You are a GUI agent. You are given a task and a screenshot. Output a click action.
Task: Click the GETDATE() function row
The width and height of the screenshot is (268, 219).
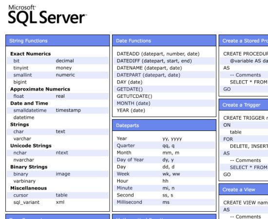[x=164, y=89]
